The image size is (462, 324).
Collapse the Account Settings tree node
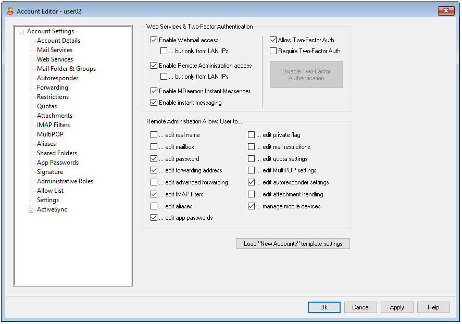pyautogui.click(x=21, y=32)
